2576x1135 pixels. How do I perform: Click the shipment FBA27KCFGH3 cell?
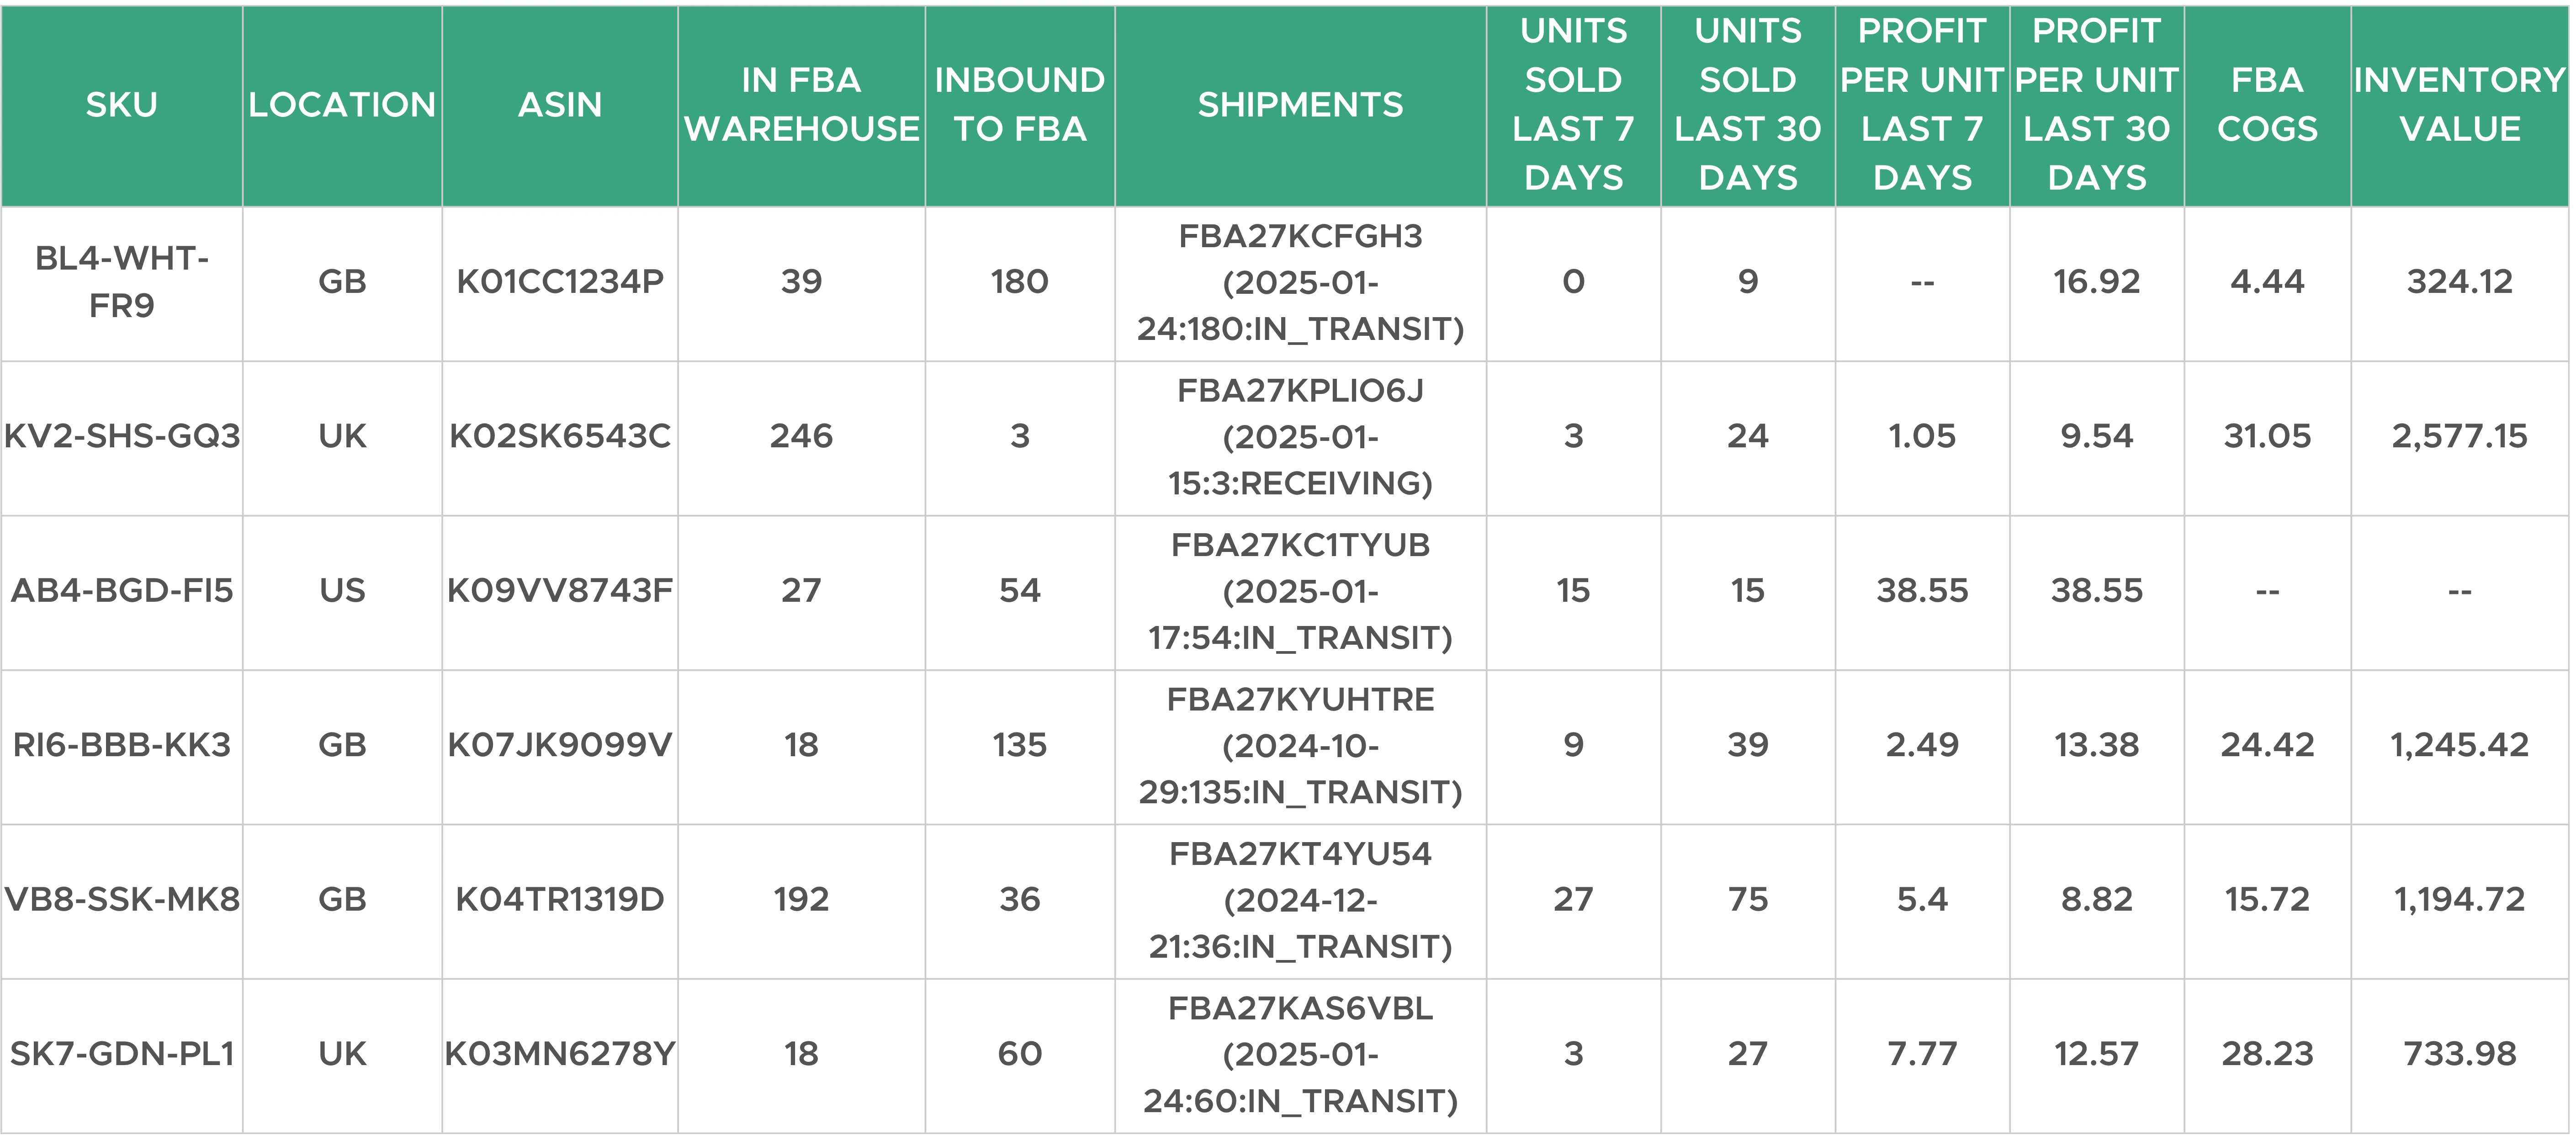coord(1300,283)
